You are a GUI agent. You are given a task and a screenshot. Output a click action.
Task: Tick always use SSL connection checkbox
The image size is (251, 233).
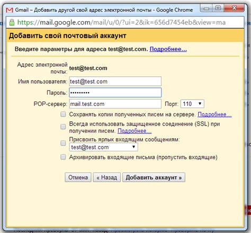pyautogui.click(x=63, y=127)
